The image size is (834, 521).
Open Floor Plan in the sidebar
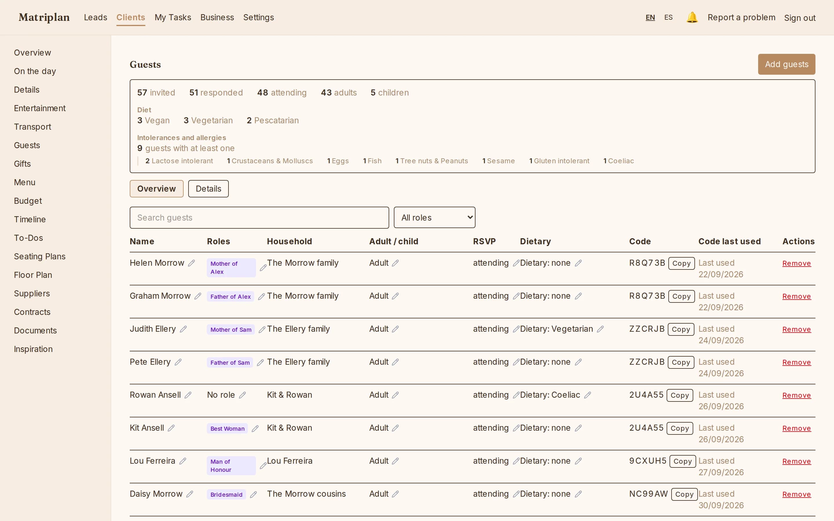tap(33, 275)
